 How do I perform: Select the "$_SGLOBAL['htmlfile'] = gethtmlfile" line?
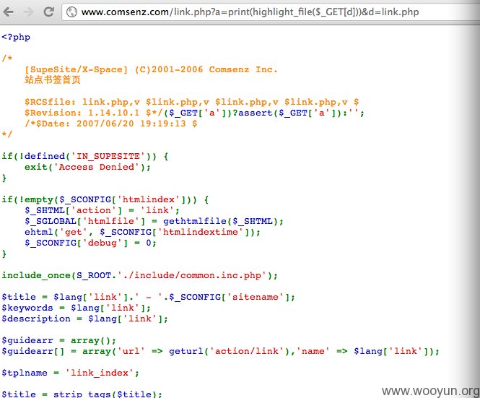tap(154, 221)
